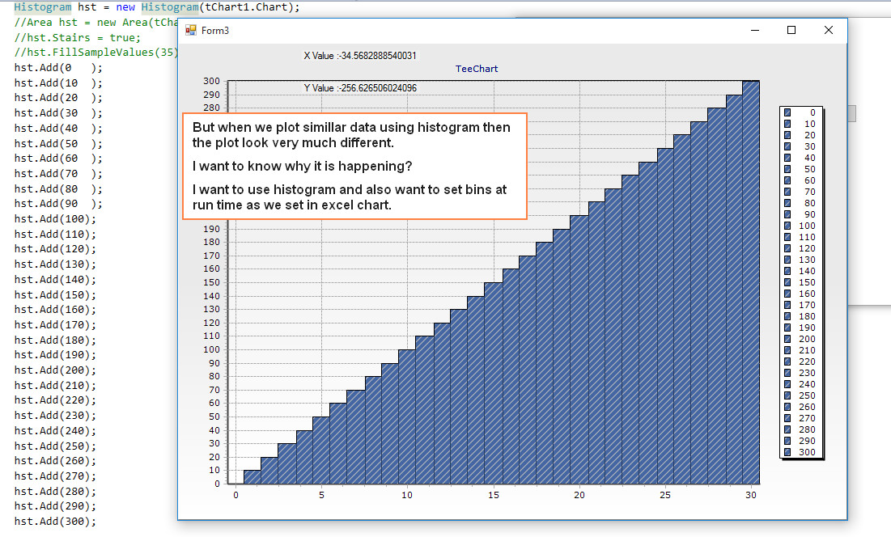Select legend value 130
Screen dimensions: 891x537
point(807,260)
